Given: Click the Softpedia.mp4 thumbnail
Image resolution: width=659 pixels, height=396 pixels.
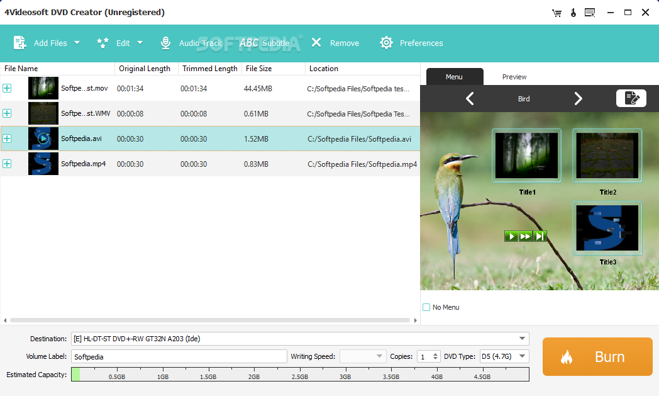Looking at the screenshot, I should [x=43, y=164].
